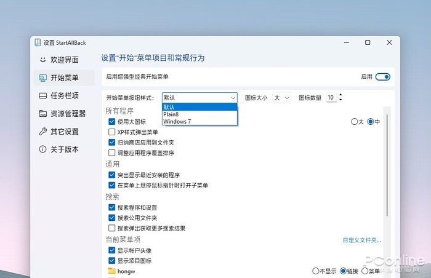Viewport: 431px width, 278px height.
Task: Open the 欢迎界面 page
Action: 64,60
